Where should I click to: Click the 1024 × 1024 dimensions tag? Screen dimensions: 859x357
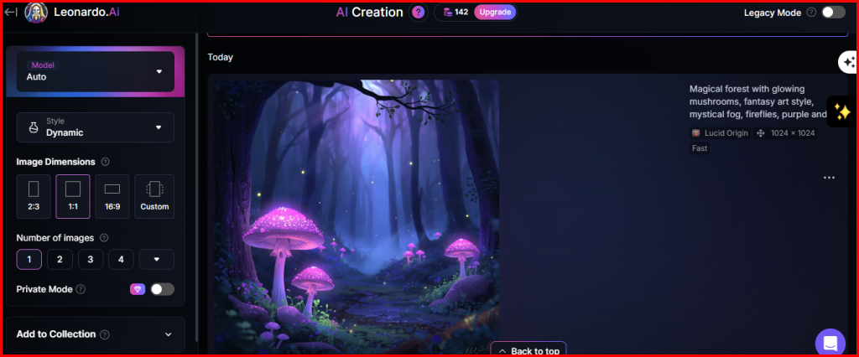(785, 133)
